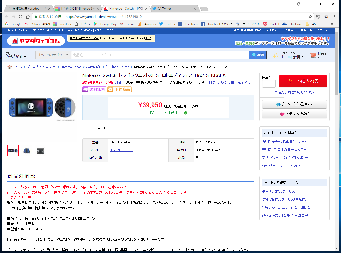Open the Twitter bookmark

pos(167,24)
